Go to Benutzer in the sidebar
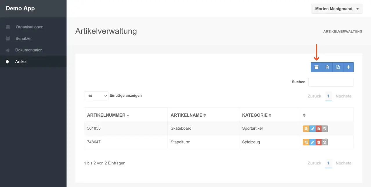 pyautogui.click(x=23, y=38)
